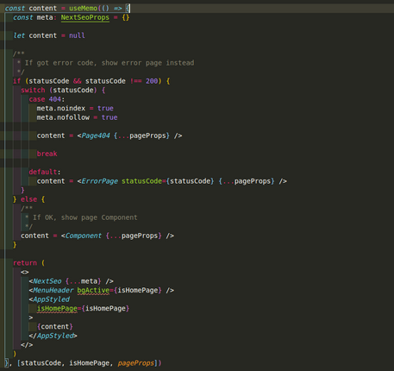Click the break statement
394x371 pixels.
47,154
